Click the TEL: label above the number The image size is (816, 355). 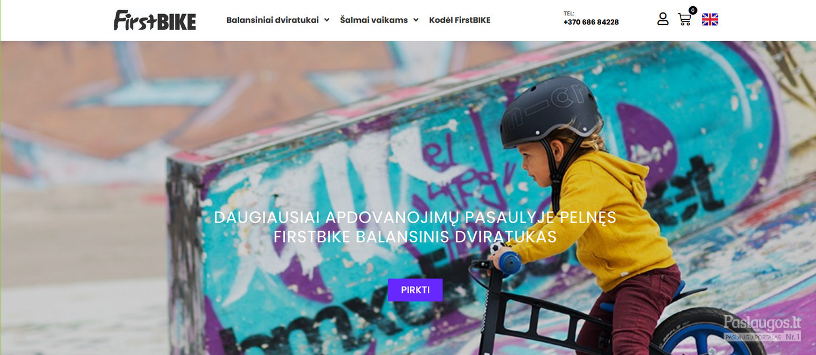[x=569, y=13]
